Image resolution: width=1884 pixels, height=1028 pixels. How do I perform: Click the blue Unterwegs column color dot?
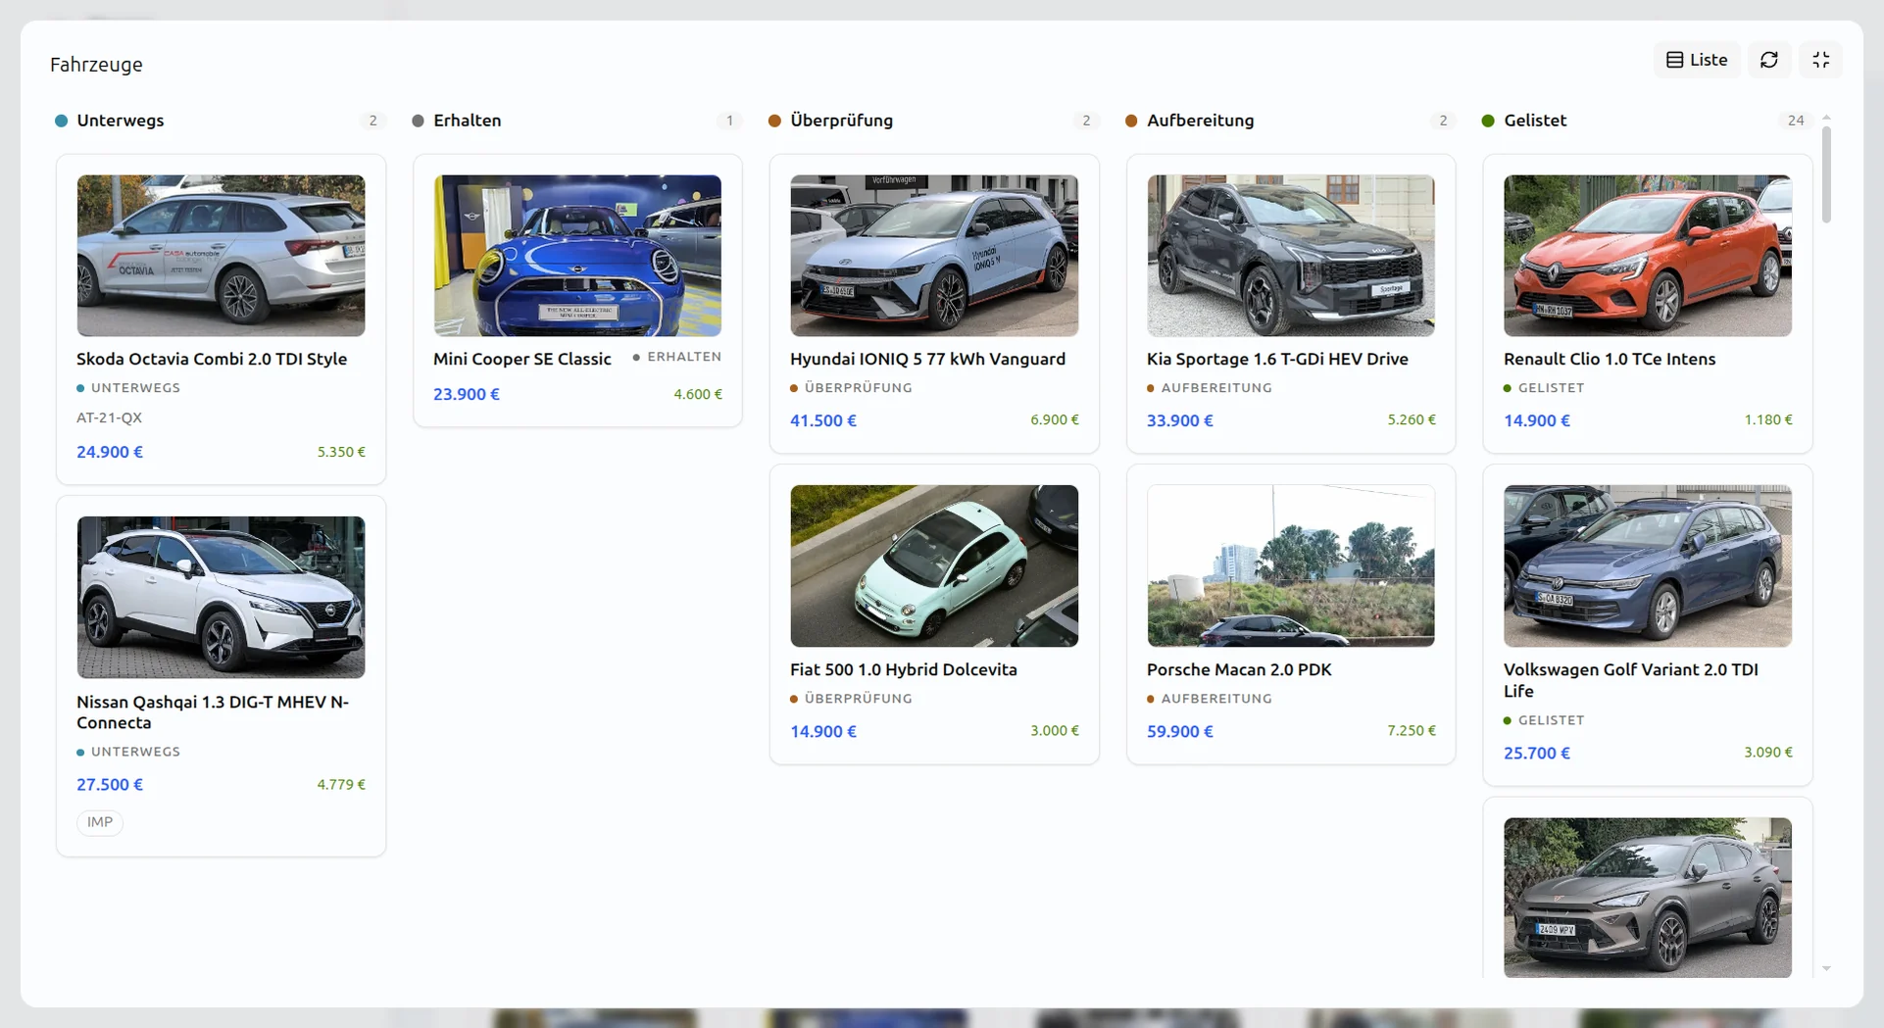(61, 121)
